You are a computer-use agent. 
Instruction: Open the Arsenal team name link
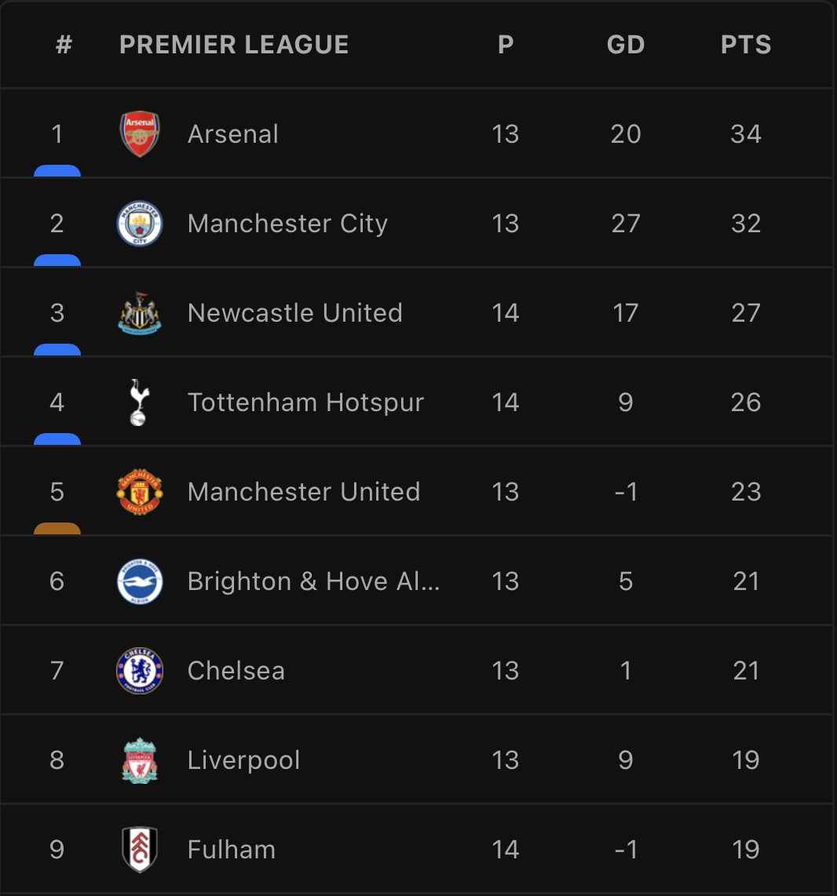[232, 134]
